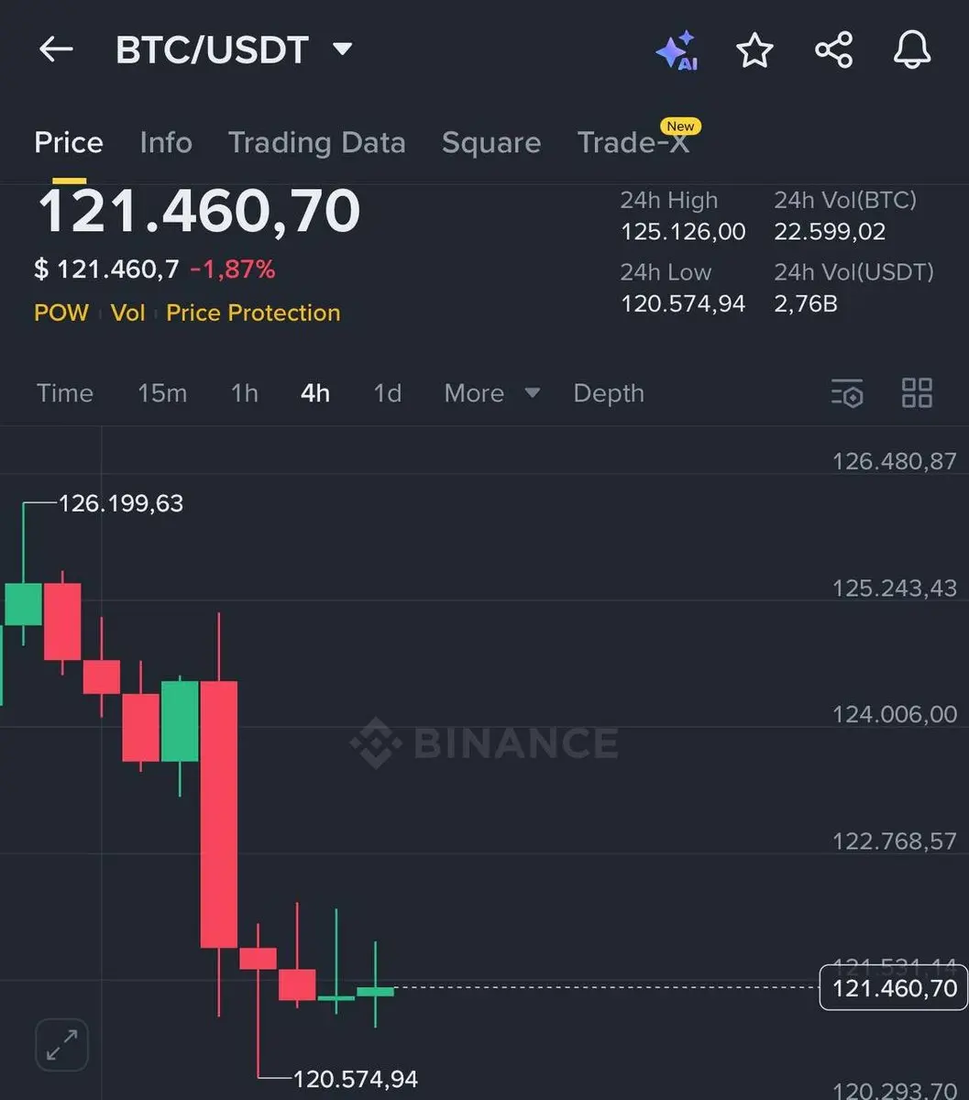Image resolution: width=969 pixels, height=1100 pixels.
Task: Tap the back arrow icon
Action: tap(56, 49)
